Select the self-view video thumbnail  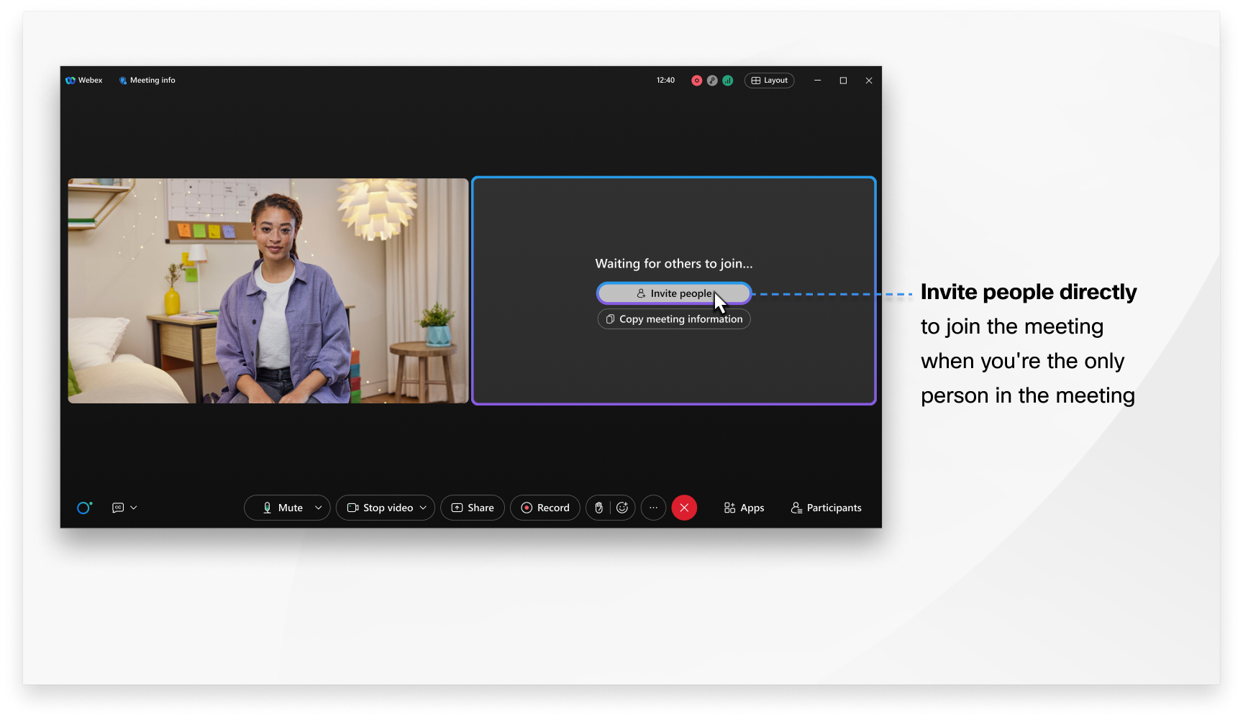(268, 290)
